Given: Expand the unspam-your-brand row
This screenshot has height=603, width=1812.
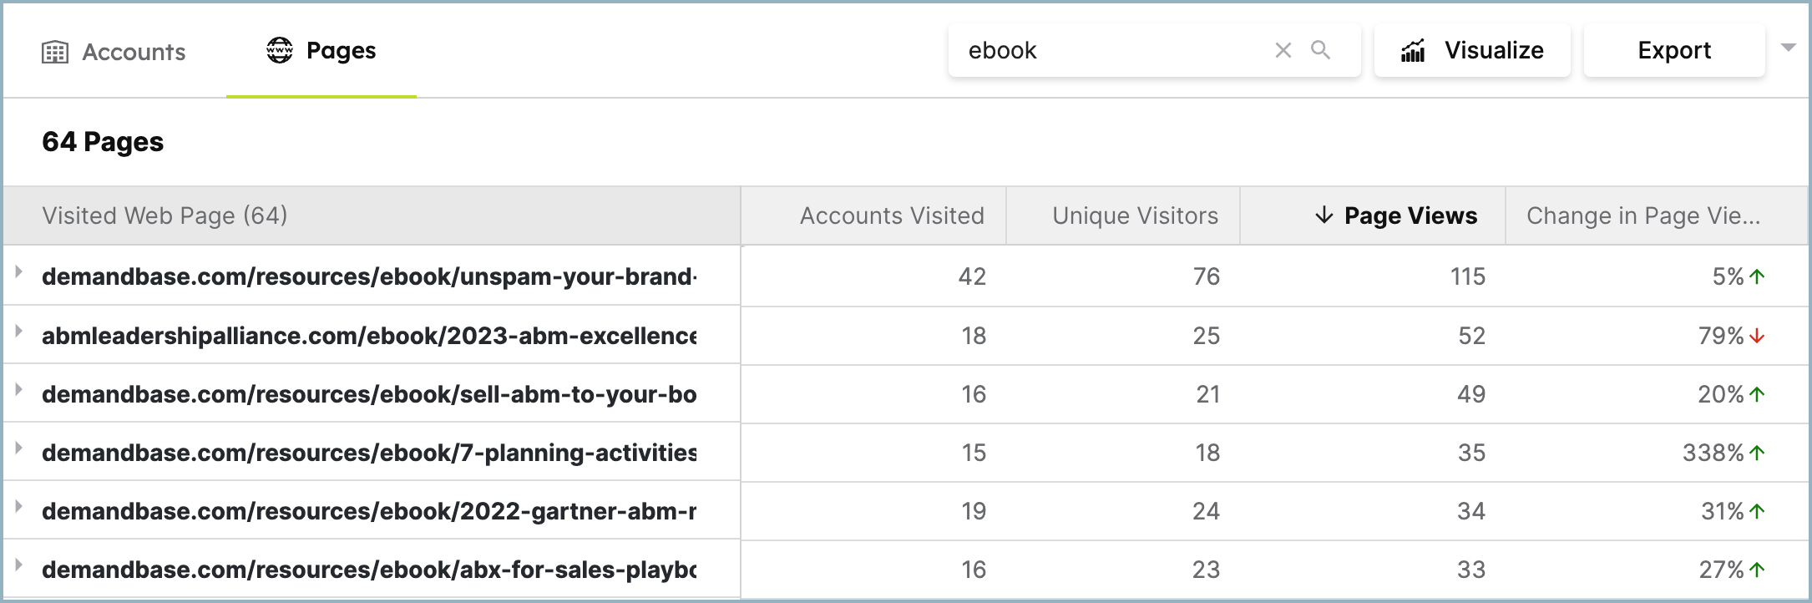Looking at the screenshot, I should 18,271.
